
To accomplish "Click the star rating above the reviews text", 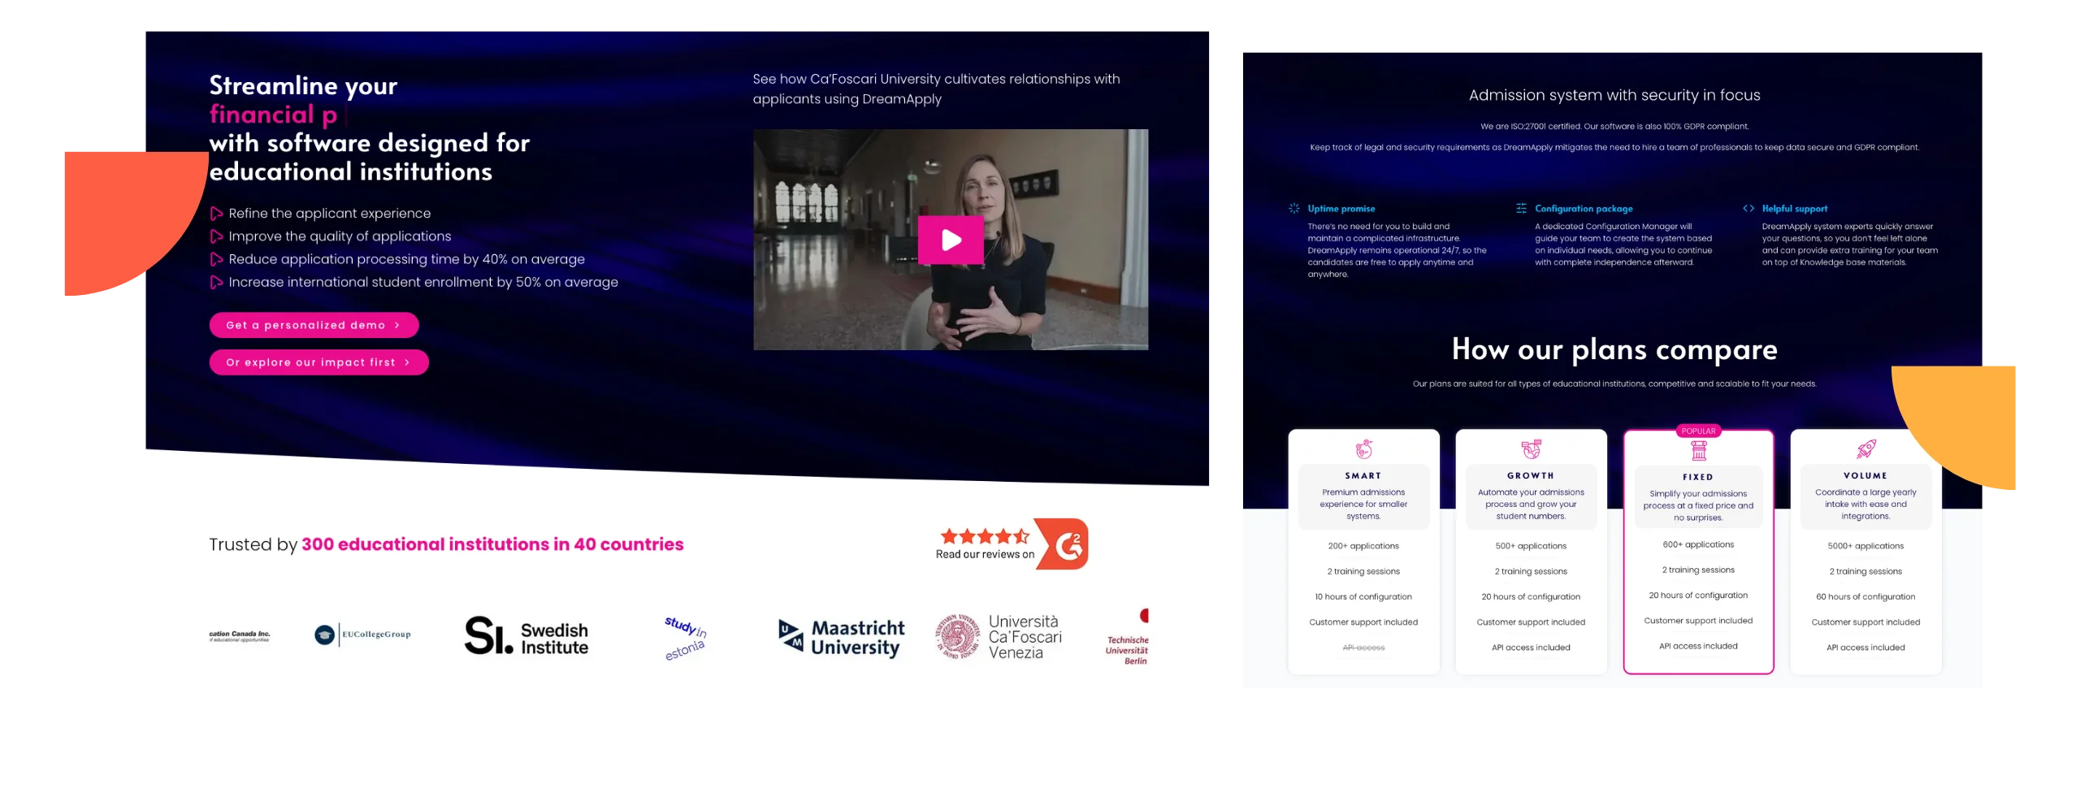I will tap(985, 536).
